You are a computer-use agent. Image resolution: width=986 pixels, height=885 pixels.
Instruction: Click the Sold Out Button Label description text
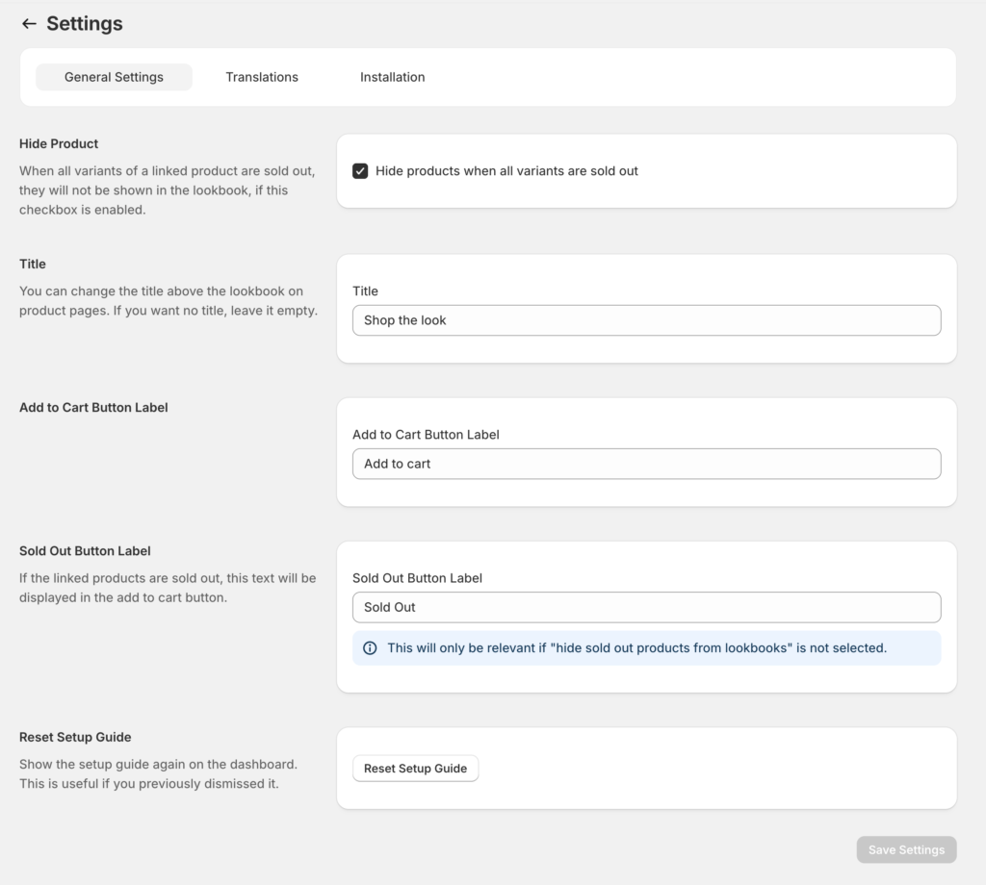pos(168,588)
